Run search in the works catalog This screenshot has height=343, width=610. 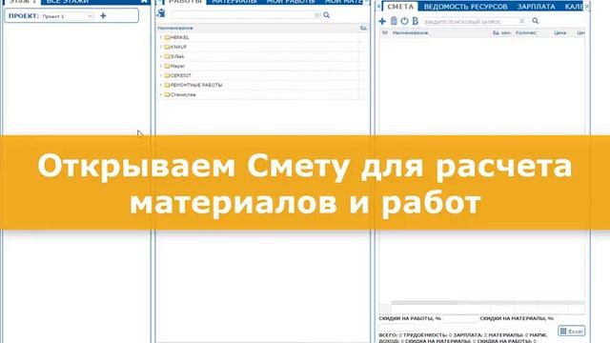(x=326, y=15)
